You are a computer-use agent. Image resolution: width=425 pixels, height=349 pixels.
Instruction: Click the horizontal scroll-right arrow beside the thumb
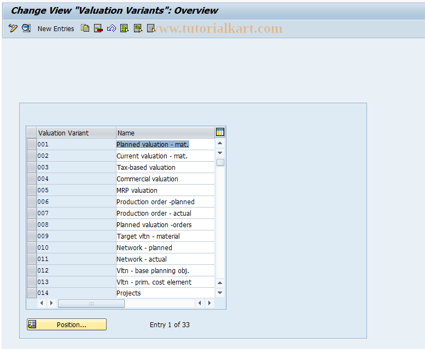click(51, 303)
